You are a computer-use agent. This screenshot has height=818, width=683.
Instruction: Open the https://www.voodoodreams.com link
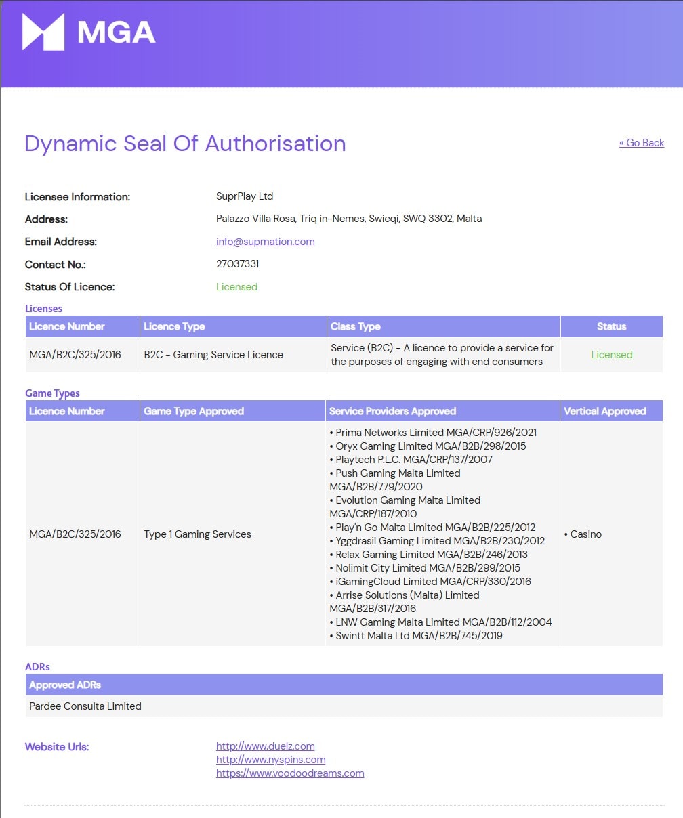pos(290,773)
